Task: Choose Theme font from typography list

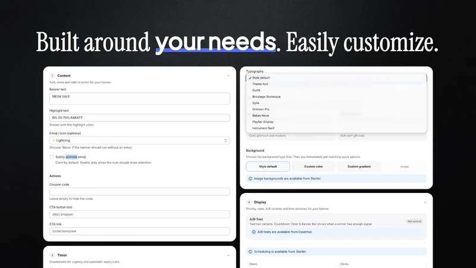Action: pyautogui.click(x=336, y=84)
